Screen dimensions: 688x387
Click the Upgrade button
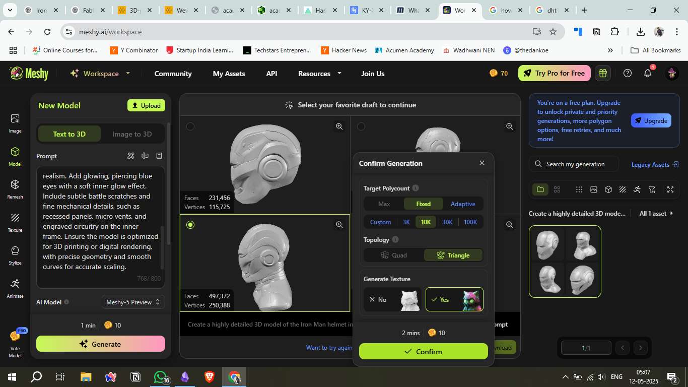point(651,120)
